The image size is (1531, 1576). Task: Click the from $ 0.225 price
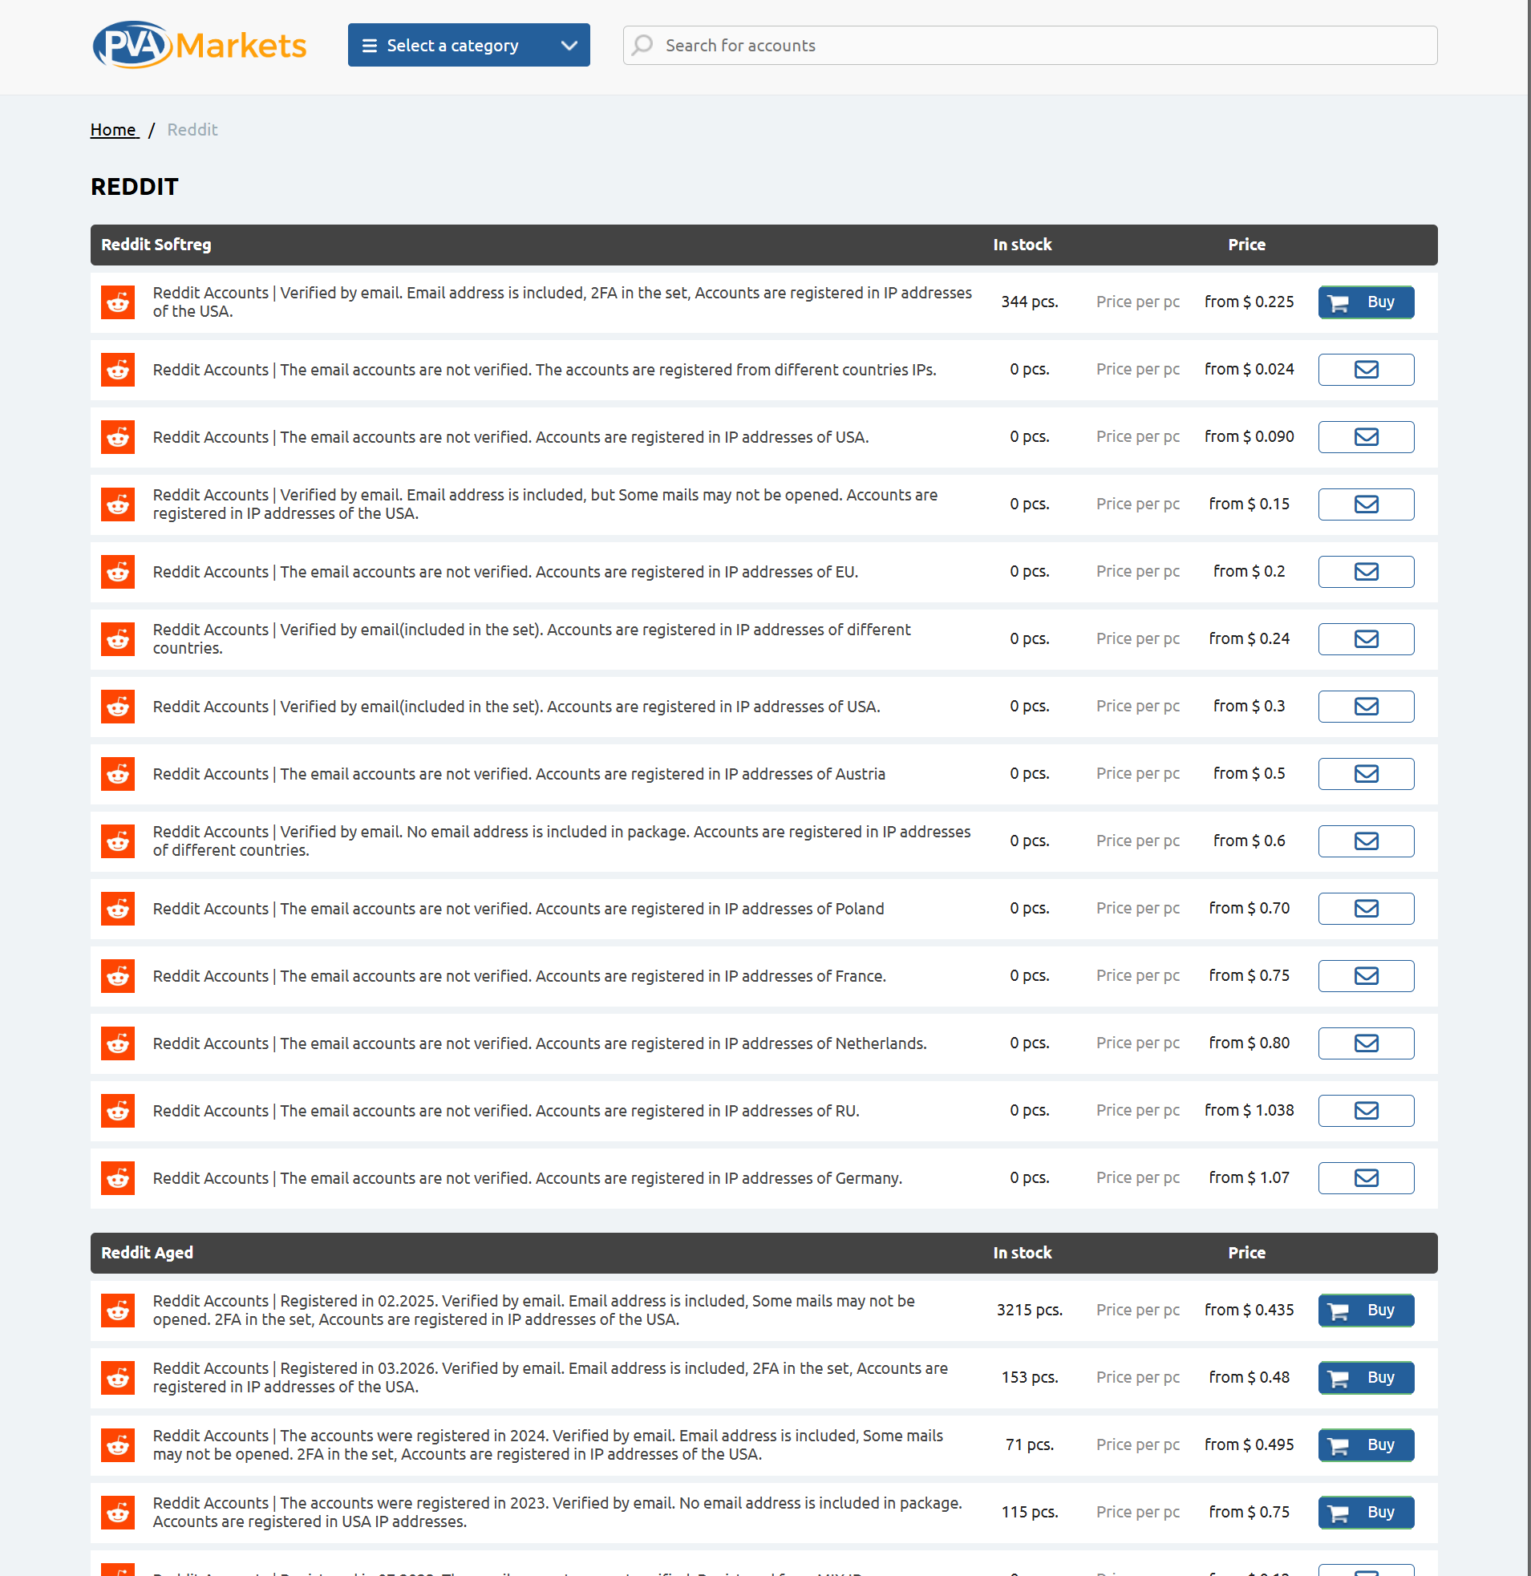1249,302
